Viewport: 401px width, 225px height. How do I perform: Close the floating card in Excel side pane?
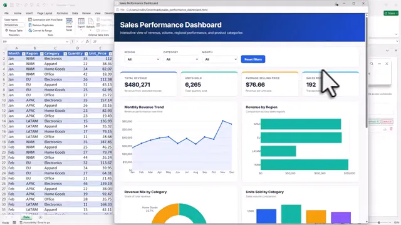387,64
